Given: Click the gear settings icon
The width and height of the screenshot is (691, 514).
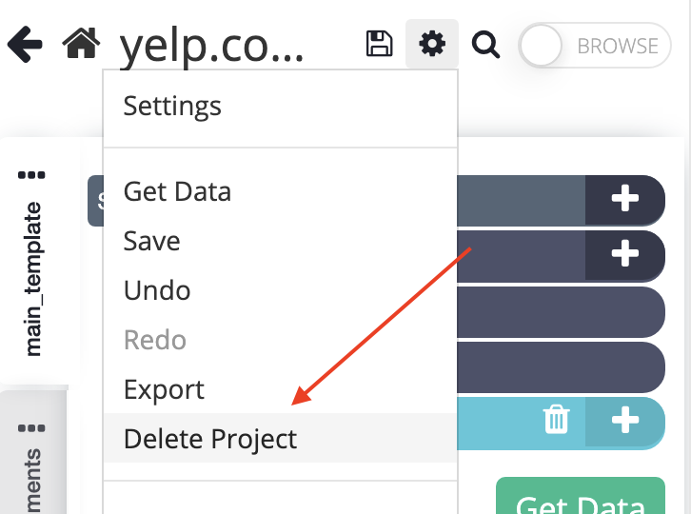Looking at the screenshot, I should click(x=432, y=44).
